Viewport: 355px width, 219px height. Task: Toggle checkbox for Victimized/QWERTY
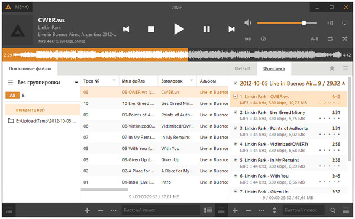coord(235,144)
